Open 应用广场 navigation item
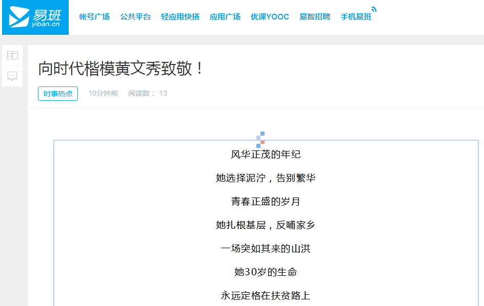The image size is (484, 306). [x=225, y=17]
